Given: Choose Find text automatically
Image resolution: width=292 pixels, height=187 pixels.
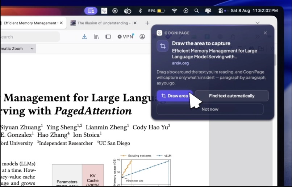Looking at the screenshot, I should pos(231,96).
